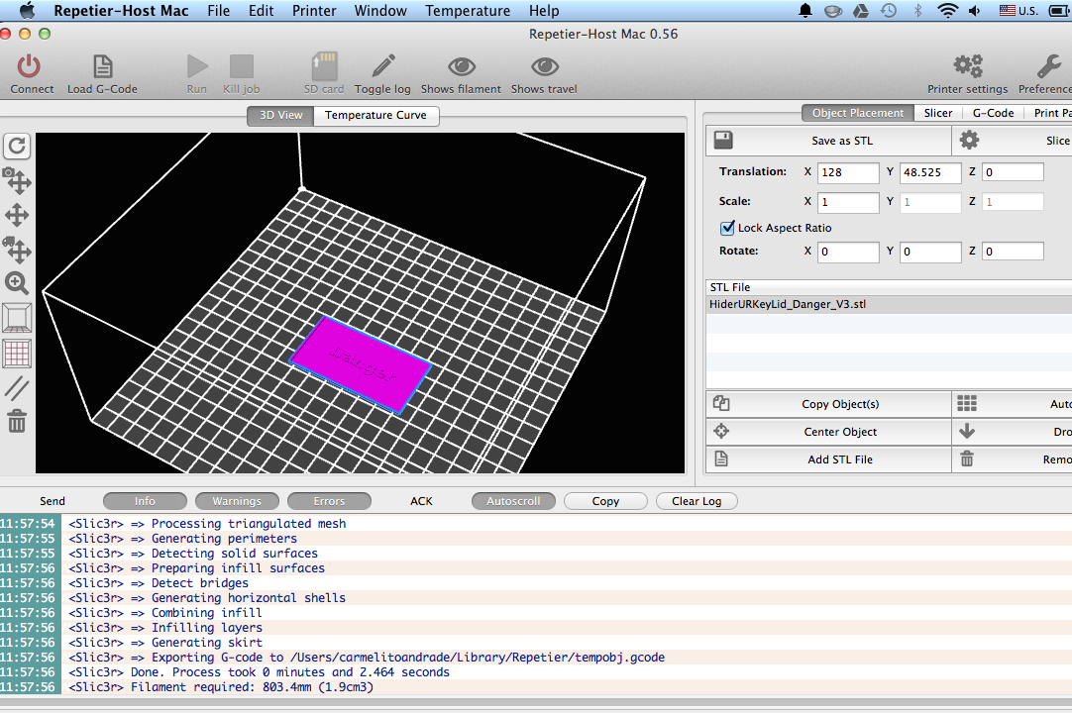Screen dimensions: 1072x713
Task: Click the Rotate Y field
Action: (x=930, y=252)
